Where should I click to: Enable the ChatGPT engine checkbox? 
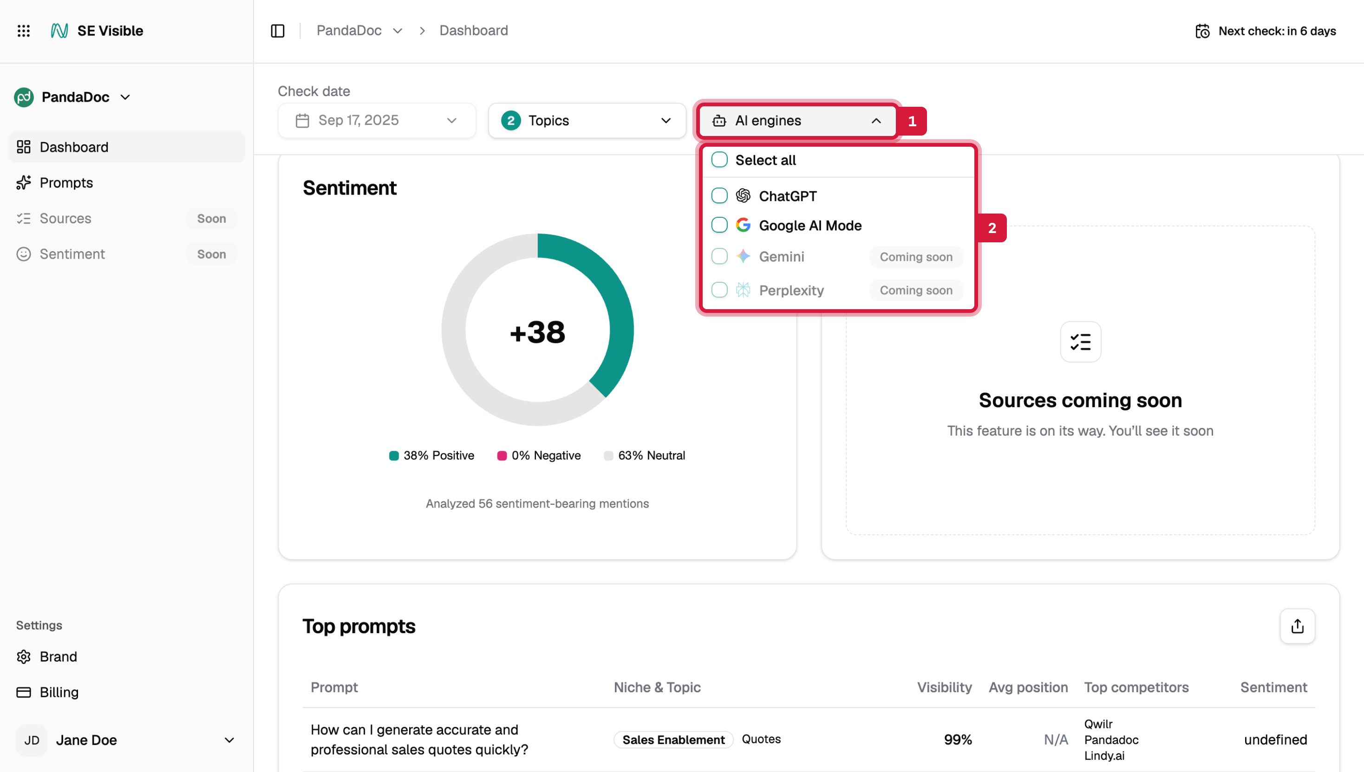[719, 195]
